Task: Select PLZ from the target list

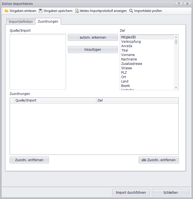Action: (x=124, y=72)
